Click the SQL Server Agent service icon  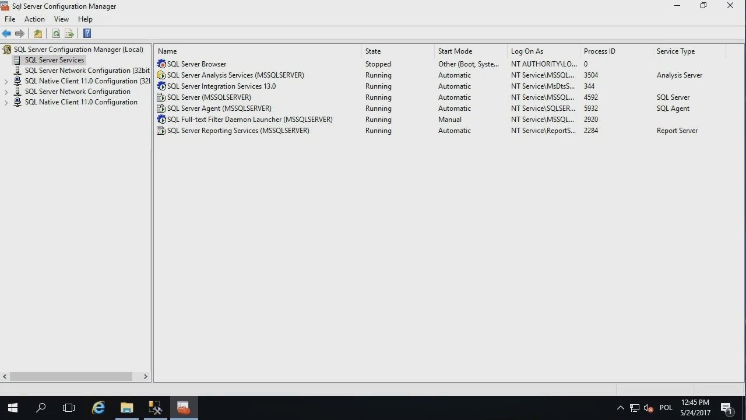(161, 108)
